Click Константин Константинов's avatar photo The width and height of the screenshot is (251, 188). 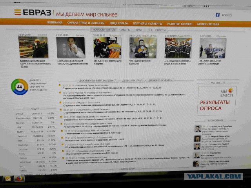(196, 155)
